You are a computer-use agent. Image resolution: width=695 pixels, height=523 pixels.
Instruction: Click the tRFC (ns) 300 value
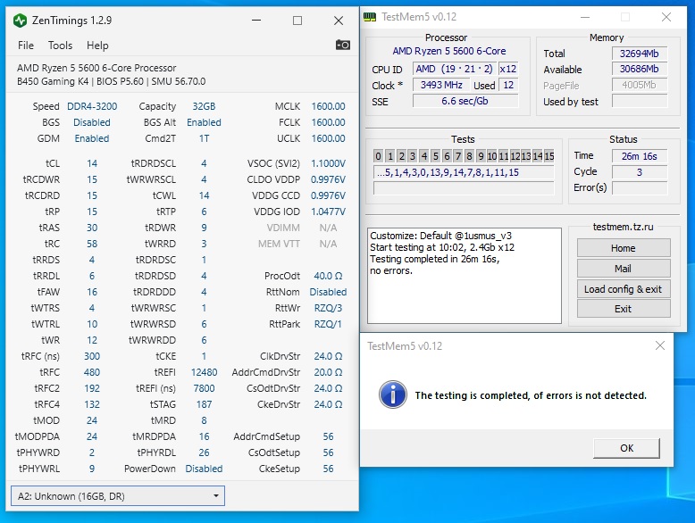click(x=92, y=356)
